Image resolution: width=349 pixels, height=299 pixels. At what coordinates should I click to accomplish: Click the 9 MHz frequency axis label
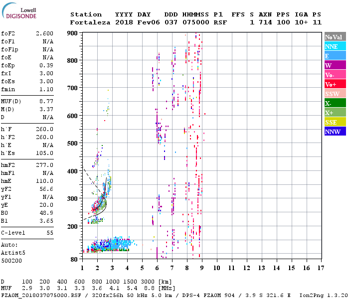click(x=202, y=268)
